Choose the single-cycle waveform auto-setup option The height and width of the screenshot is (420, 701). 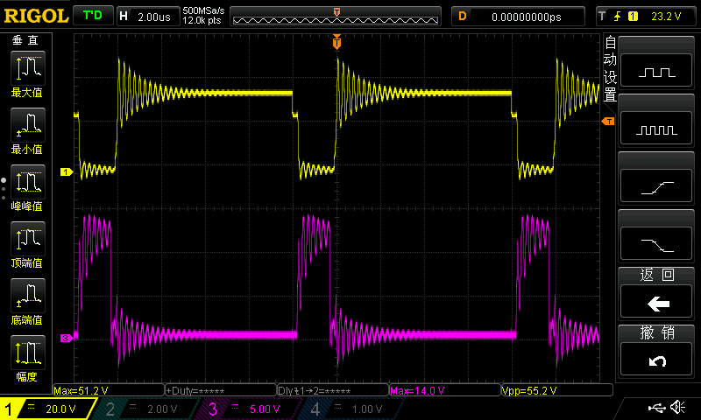(656, 70)
